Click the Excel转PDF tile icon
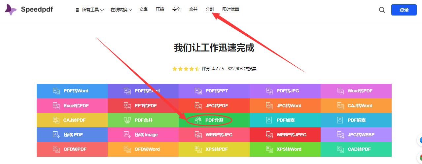Screen dimensions: 422x164 click(56, 106)
